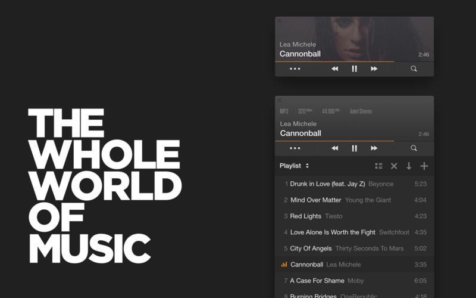Open search in the playlist window
This screenshot has width=476, height=298.
pyautogui.click(x=414, y=148)
